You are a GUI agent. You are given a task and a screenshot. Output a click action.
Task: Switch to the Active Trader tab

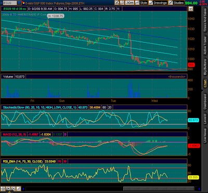click(205, 46)
